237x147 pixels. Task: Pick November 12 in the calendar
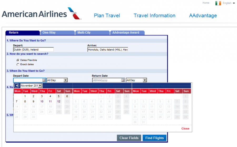tap(59, 101)
